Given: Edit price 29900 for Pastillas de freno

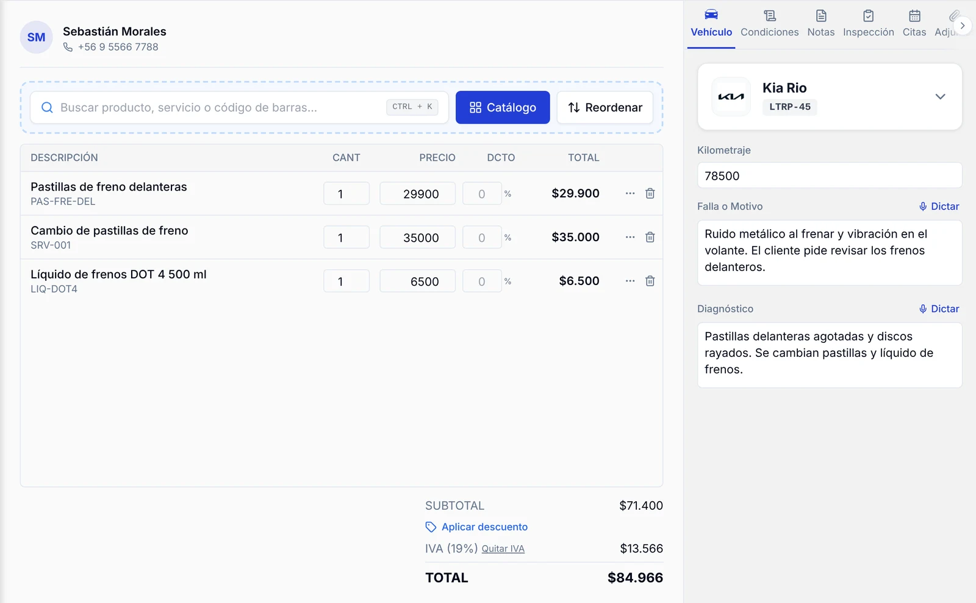Looking at the screenshot, I should (x=417, y=194).
